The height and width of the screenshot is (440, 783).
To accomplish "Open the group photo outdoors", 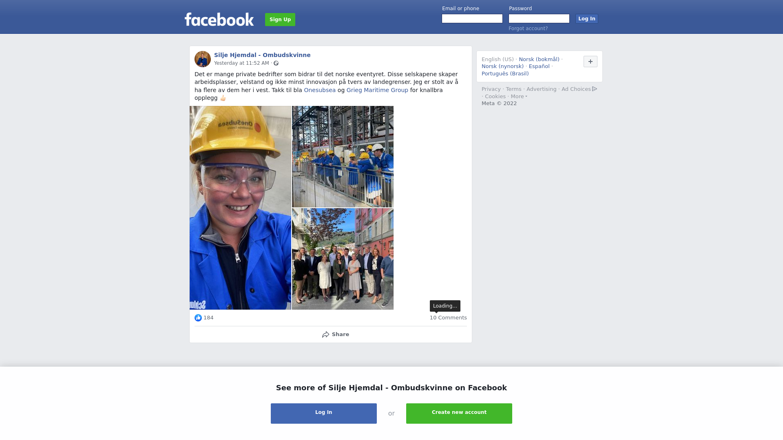I will click(x=343, y=259).
